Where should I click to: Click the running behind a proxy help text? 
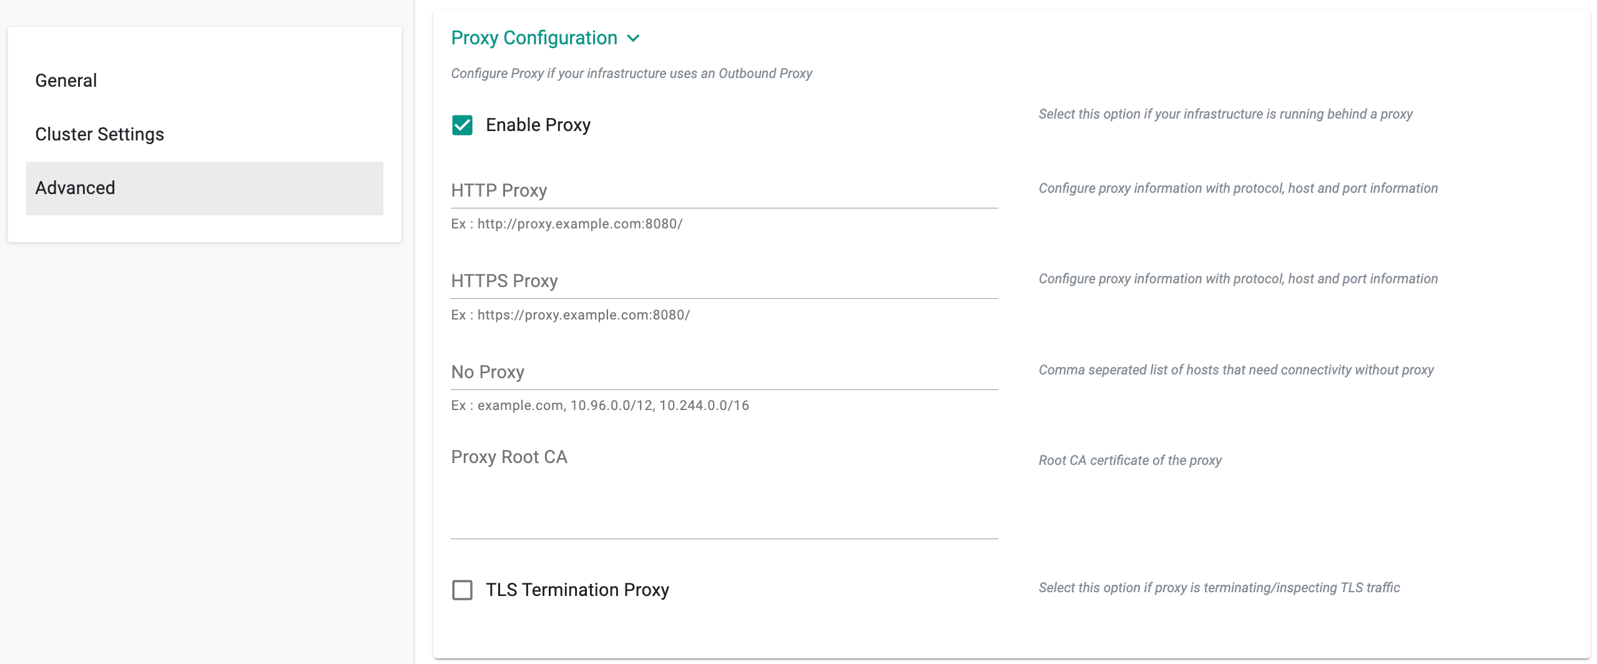pos(1226,114)
